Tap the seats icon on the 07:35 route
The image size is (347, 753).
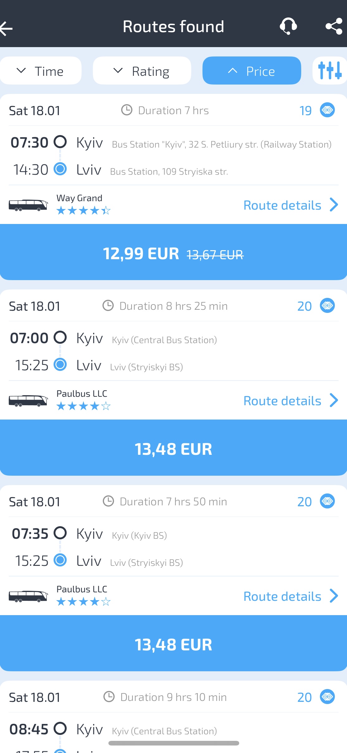[x=327, y=501]
